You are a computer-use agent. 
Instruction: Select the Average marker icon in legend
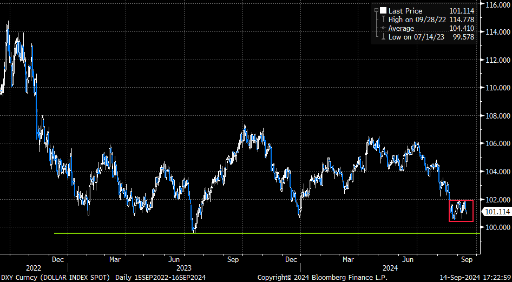(x=383, y=28)
